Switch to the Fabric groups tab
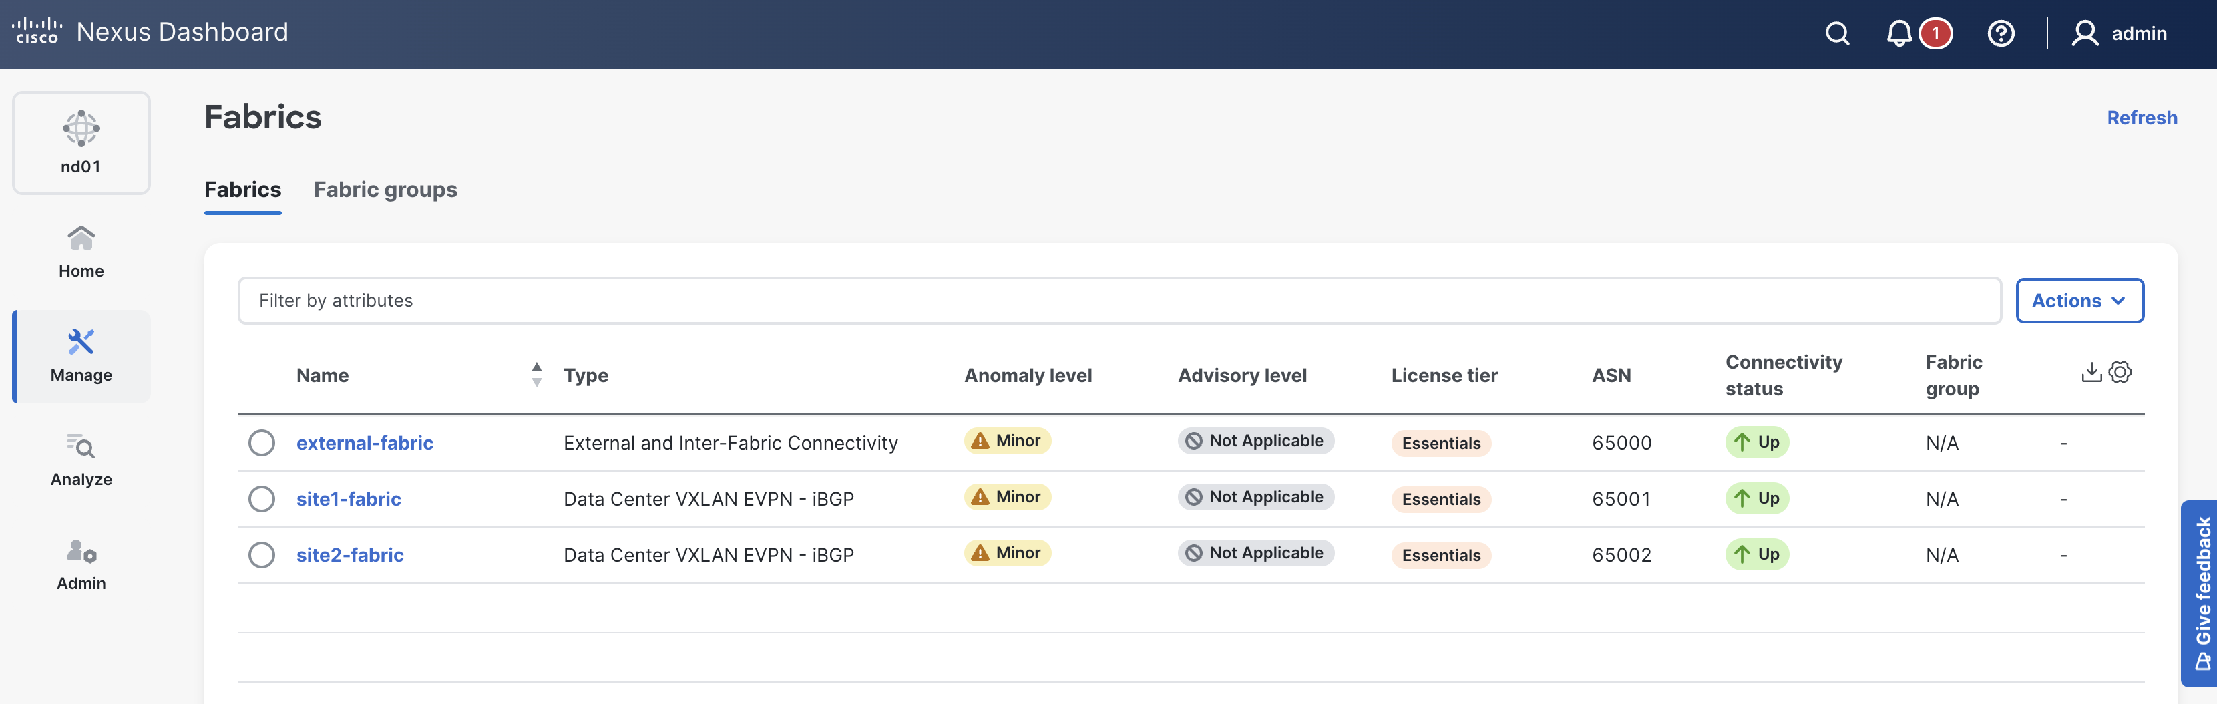The height and width of the screenshot is (704, 2217). pos(385,189)
